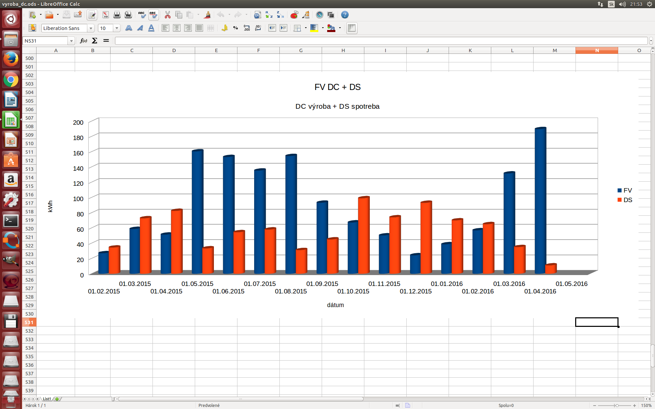Clone formatting with the paintbrush icon
The height and width of the screenshot is (409, 655).
(207, 15)
